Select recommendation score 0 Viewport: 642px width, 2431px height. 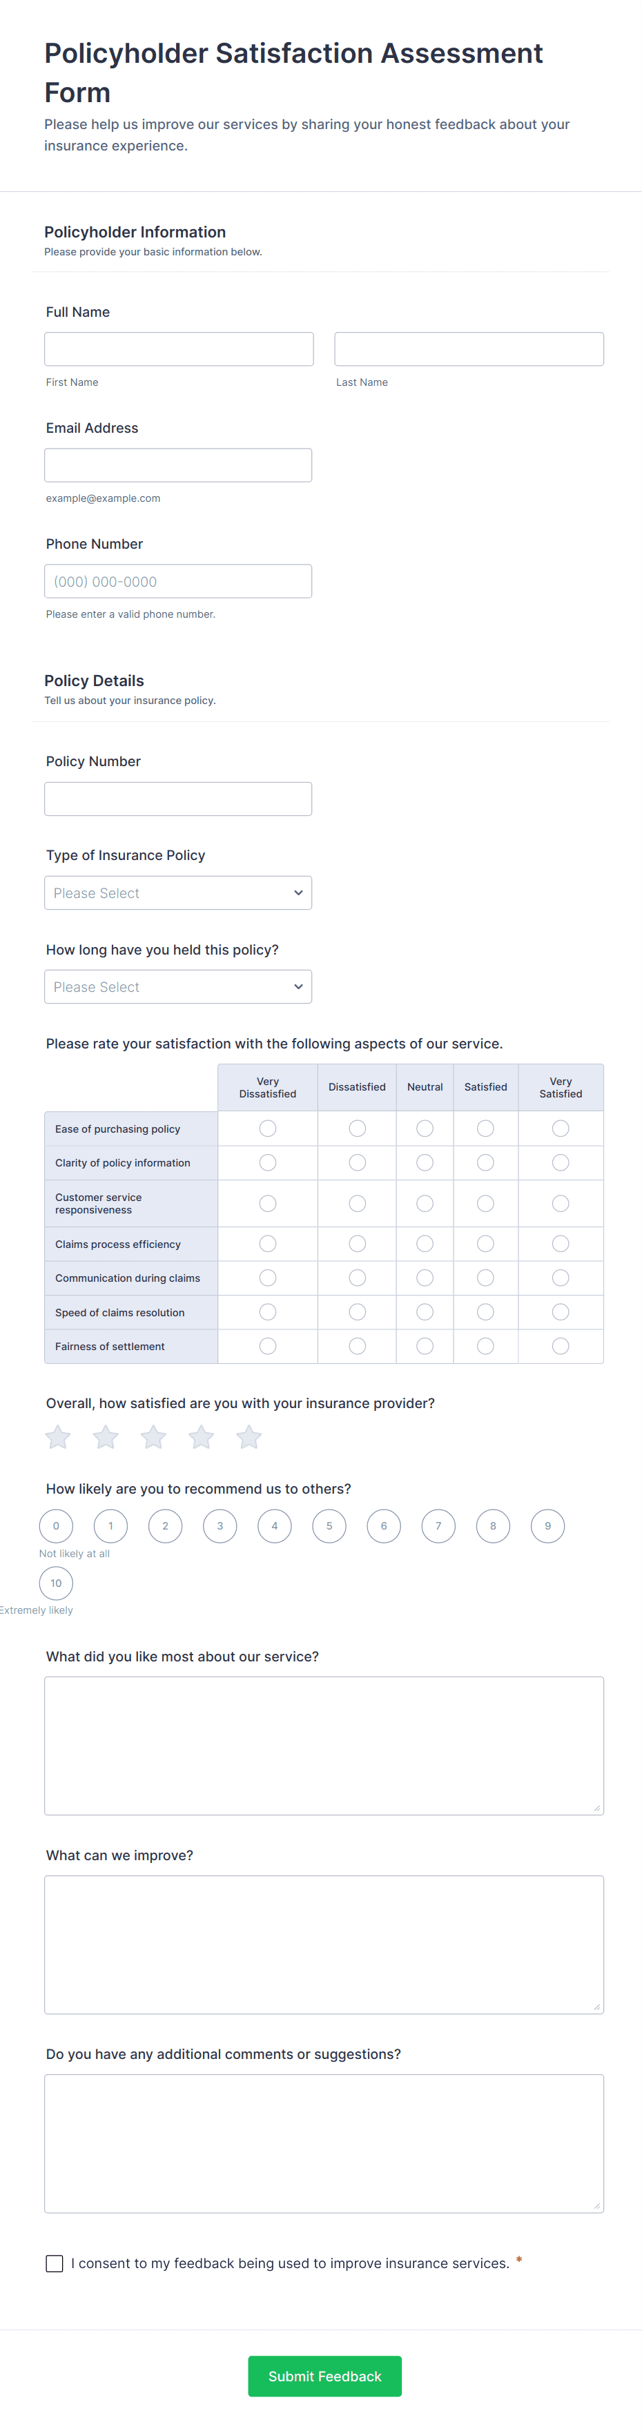coord(56,1526)
